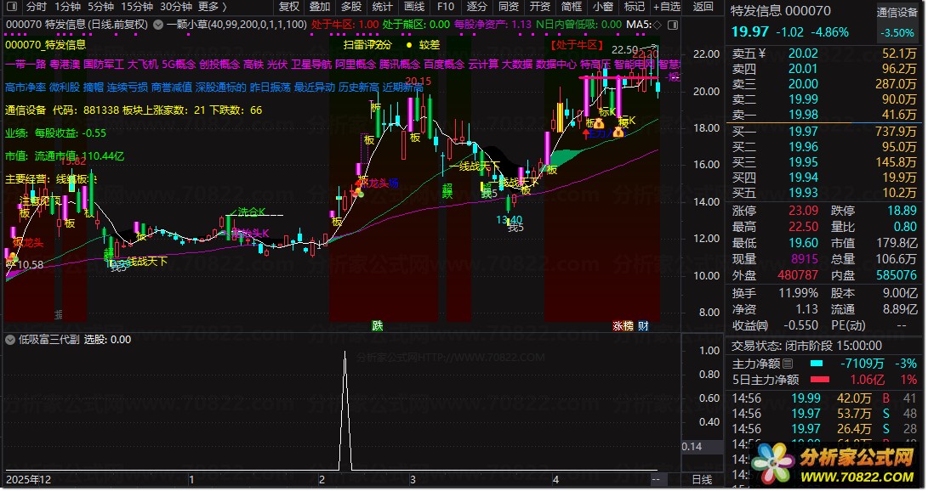Click the 特发信息 000070 stock title
Viewport: 928px width, 491px height.
[x=780, y=11]
